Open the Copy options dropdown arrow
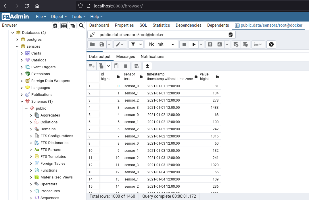The height and width of the screenshot is (200, 309). coord(109,66)
